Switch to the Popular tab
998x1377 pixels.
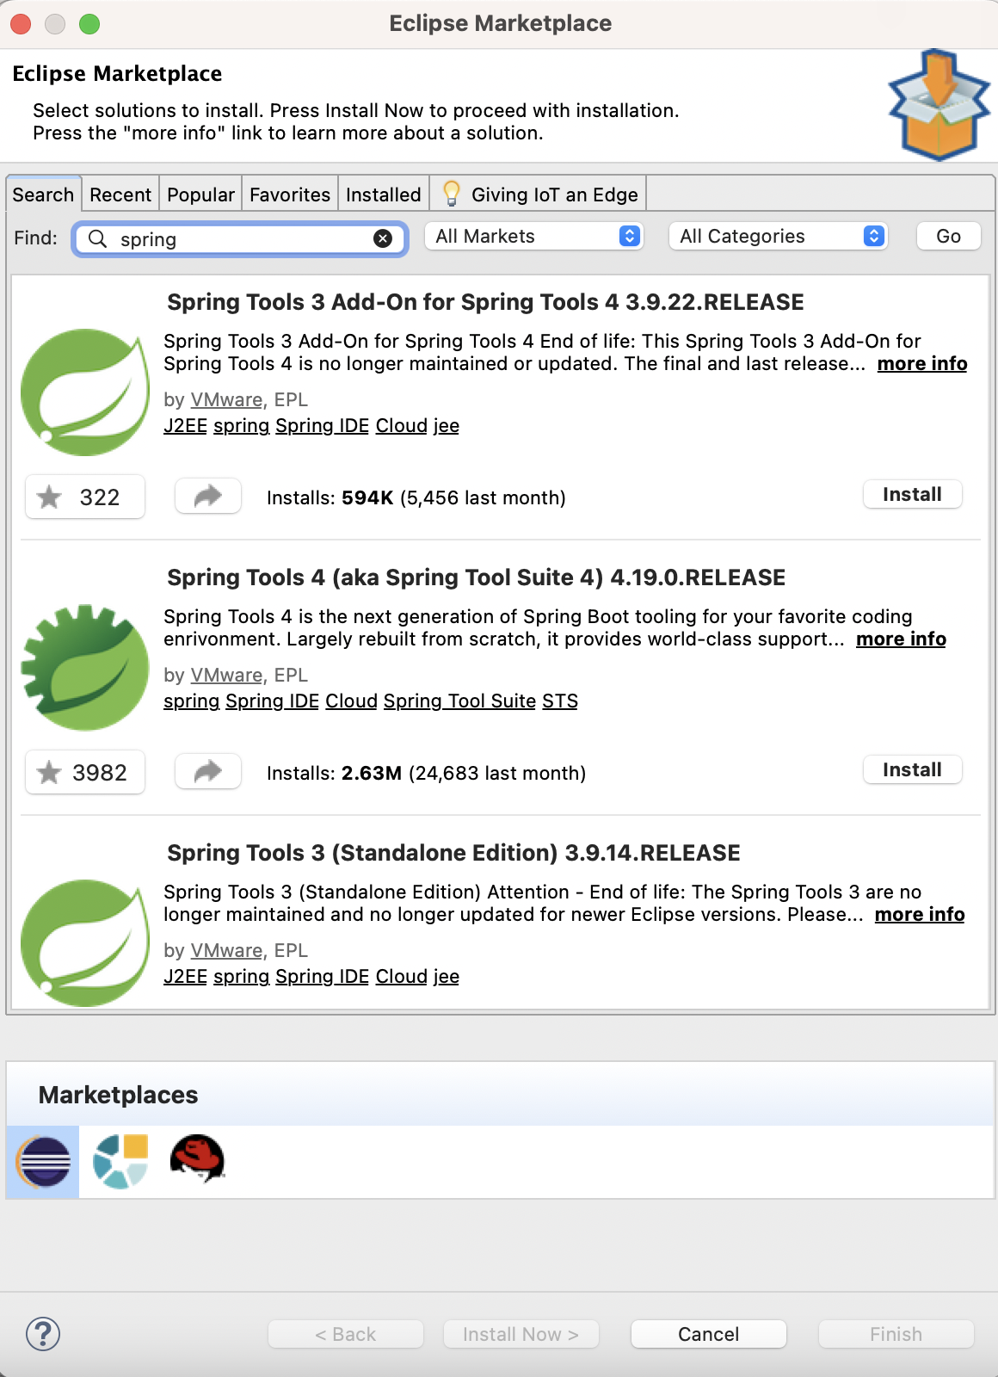200,195
